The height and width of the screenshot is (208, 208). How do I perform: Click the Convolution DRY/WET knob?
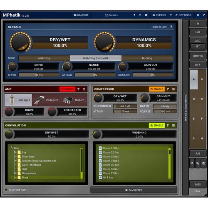[x=9, y=134]
